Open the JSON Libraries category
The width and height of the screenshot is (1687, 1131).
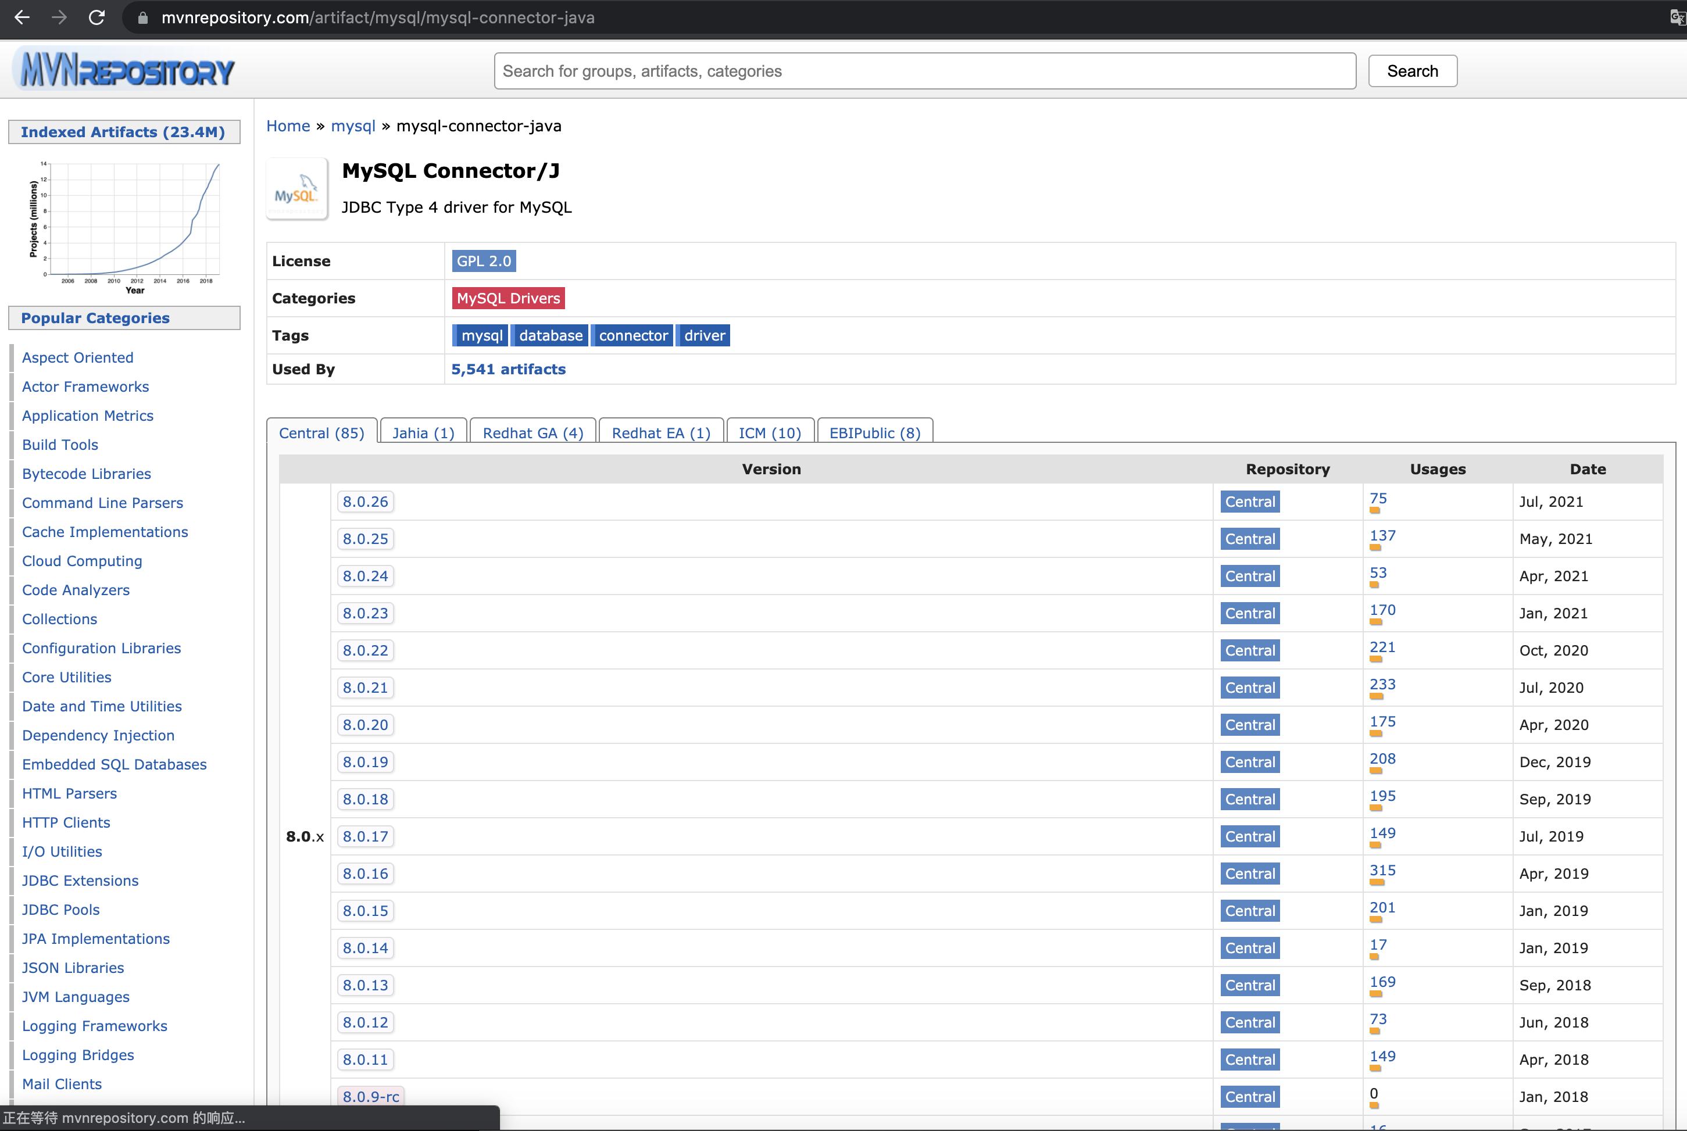[73, 968]
